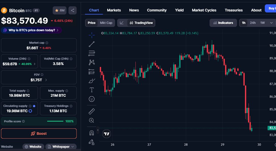The image size is (276, 151).
Task: Open the emoji icons tool
Action: pos(91,99)
